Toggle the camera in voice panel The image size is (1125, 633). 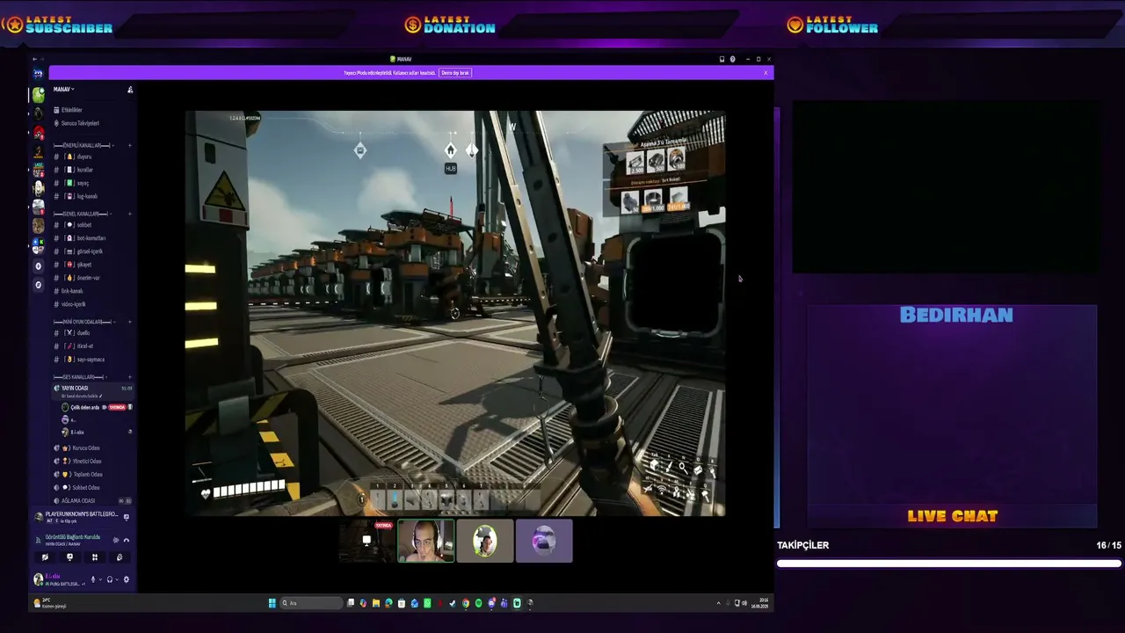click(x=45, y=557)
